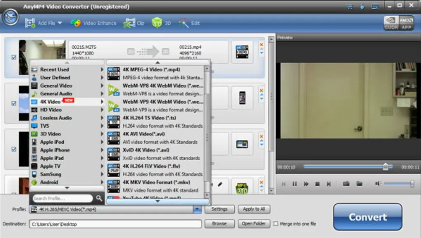Viewport: 421px width, 238px height.
Task: Expand the Lossless Audio submenu arrow
Action: (102, 118)
